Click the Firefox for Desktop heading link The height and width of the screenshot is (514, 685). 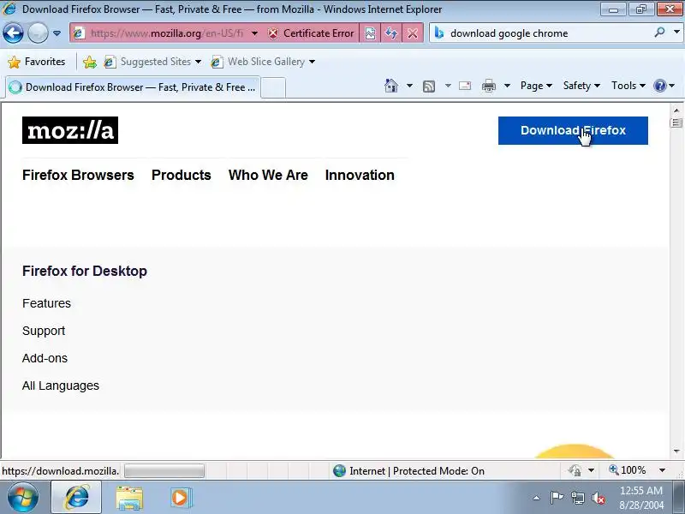(85, 271)
